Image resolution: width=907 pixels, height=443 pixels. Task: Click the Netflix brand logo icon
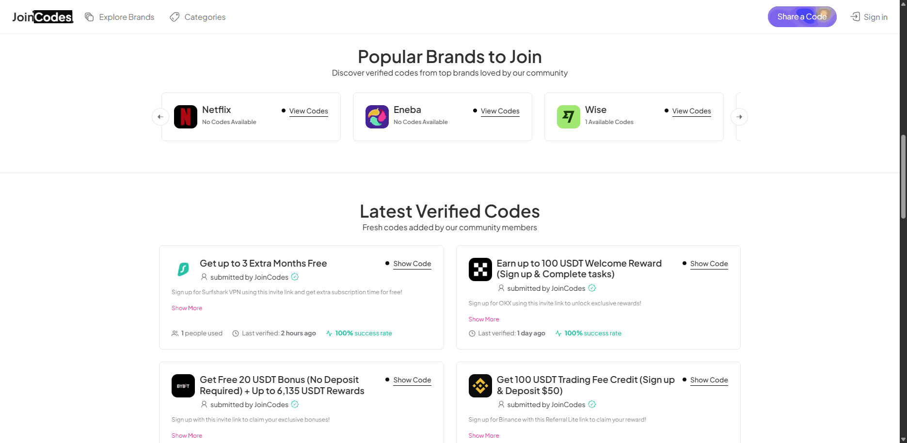186,117
